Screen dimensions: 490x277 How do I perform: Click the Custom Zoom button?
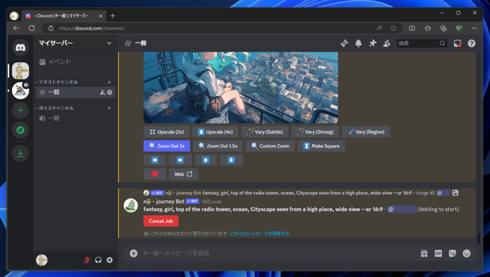pos(270,146)
